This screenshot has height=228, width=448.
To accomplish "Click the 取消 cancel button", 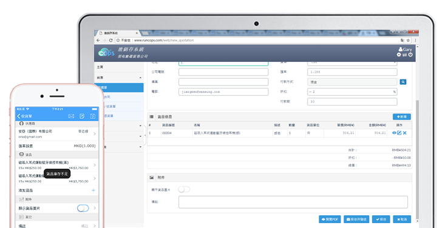I will (402, 219).
